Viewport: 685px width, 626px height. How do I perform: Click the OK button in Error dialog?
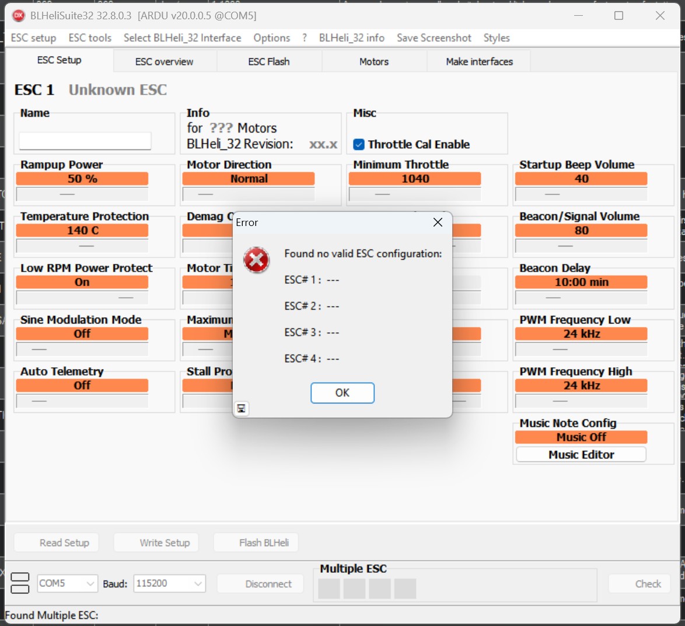342,393
